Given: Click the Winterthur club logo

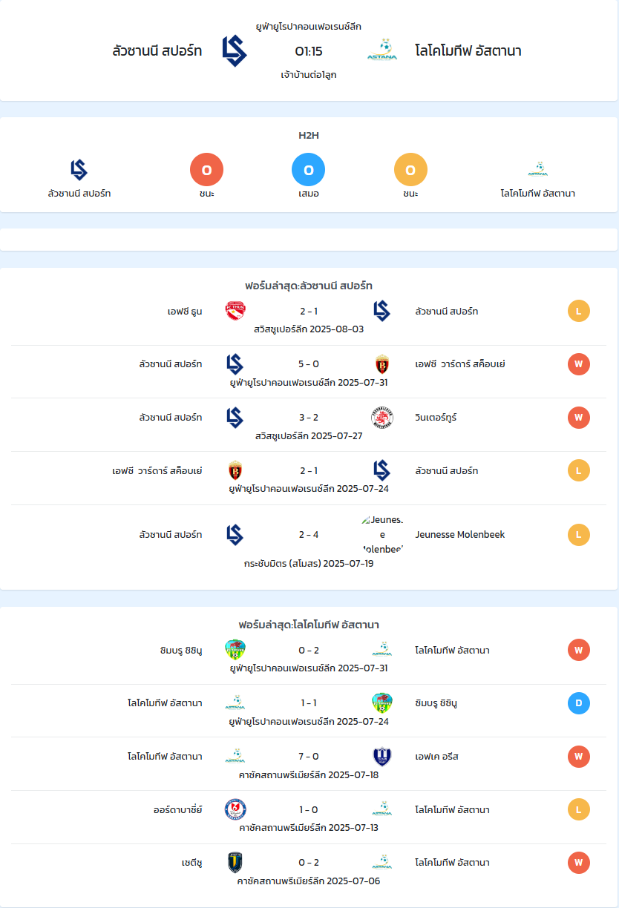Looking at the screenshot, I should (382, 418).
